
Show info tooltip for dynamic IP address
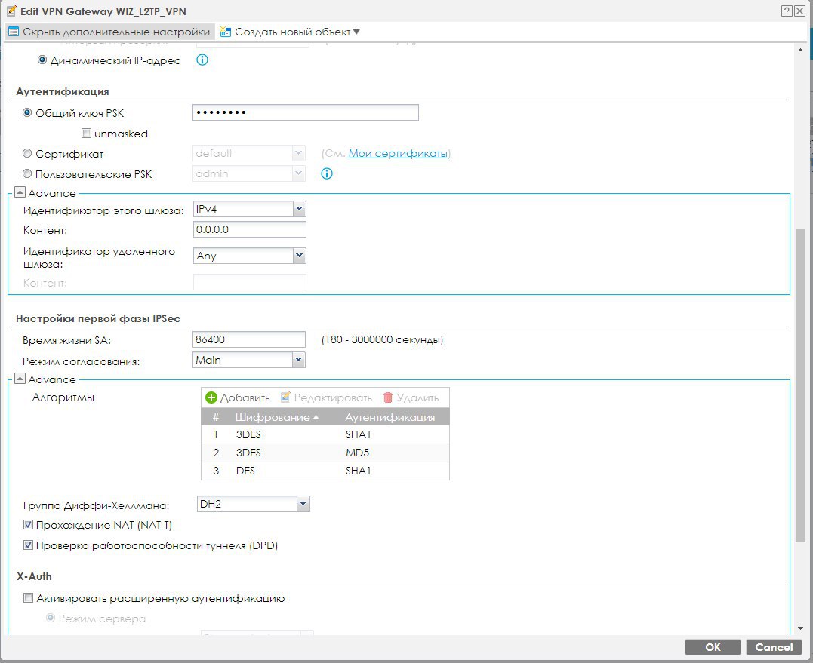(202, 60)
